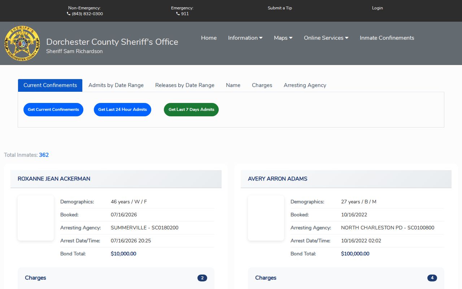Click the Login link
The image size is (462, 289).
click(378, 8)
